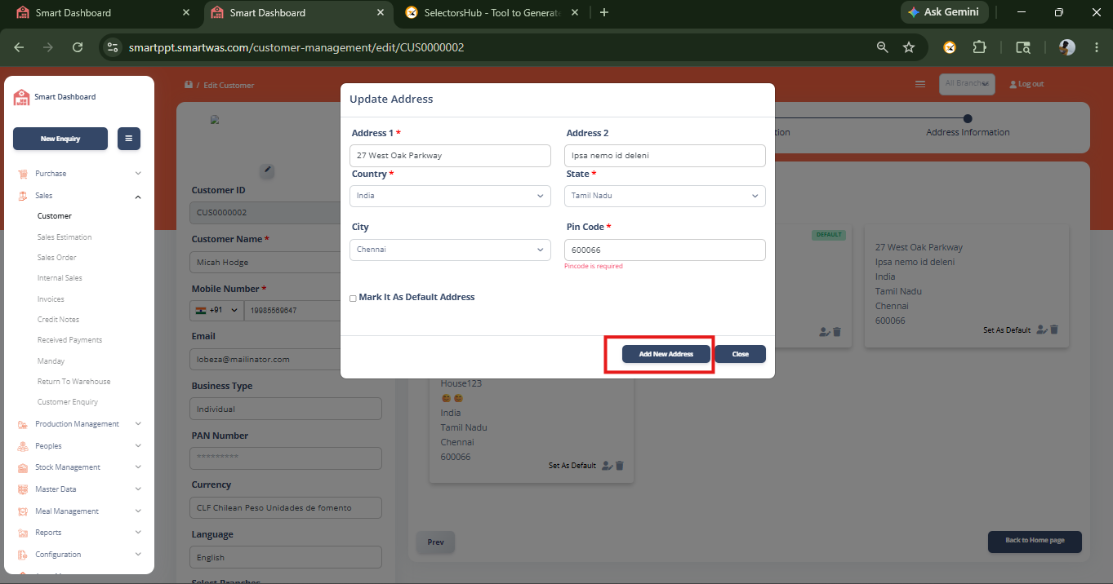This screenshot has width=1113, height=584.
Task: Open the +91 country code dropdown
Action: [x=216, y=311]
